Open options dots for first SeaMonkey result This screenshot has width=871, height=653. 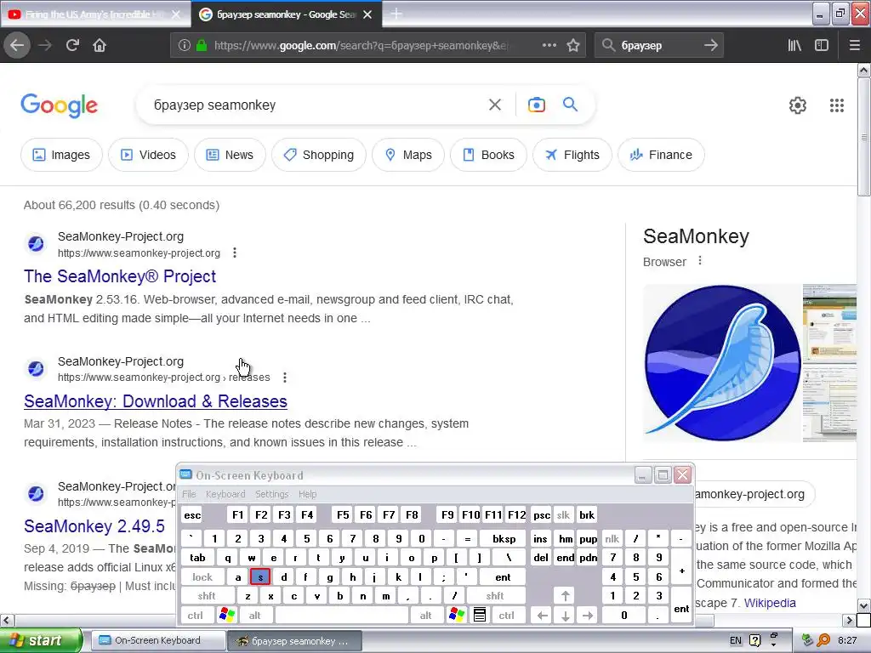235,253
